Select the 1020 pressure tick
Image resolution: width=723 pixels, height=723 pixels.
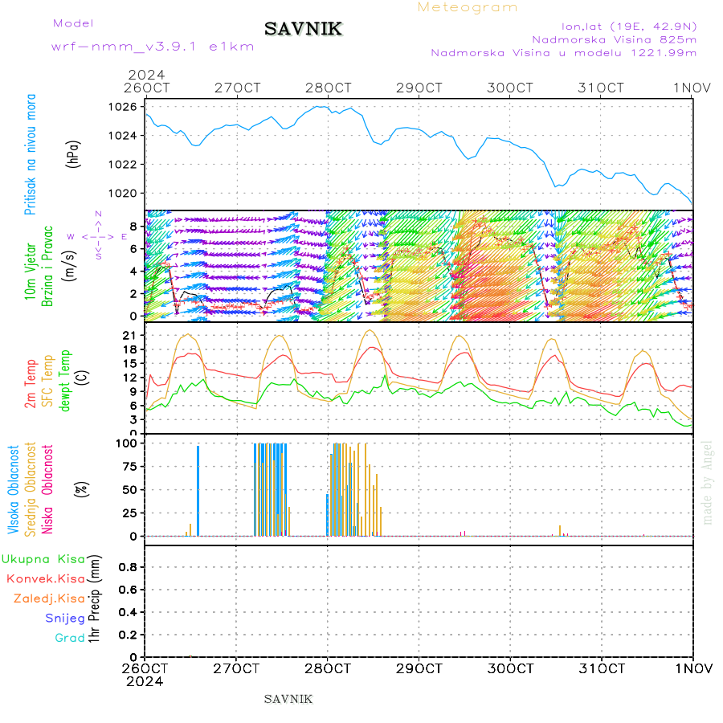[x=123, y=193]
